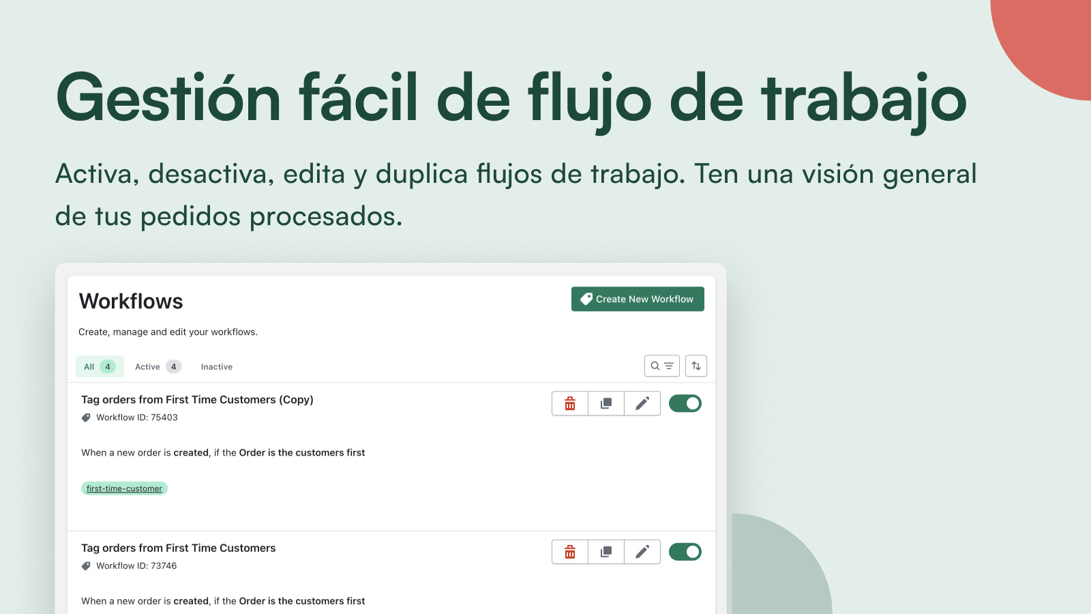The height and width of the screenshot is (614, 1091).
Task: Click the Workflows page heading
Action: [131, 301]
